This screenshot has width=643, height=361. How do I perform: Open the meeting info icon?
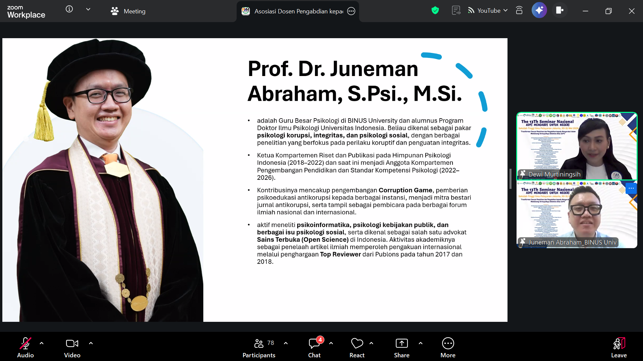pyautogui.click(x=69, y=9)
